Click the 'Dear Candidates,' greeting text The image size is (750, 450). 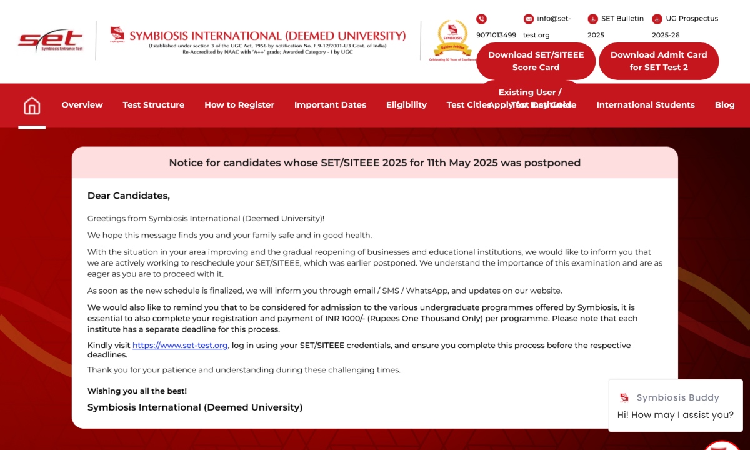[129, 196]
